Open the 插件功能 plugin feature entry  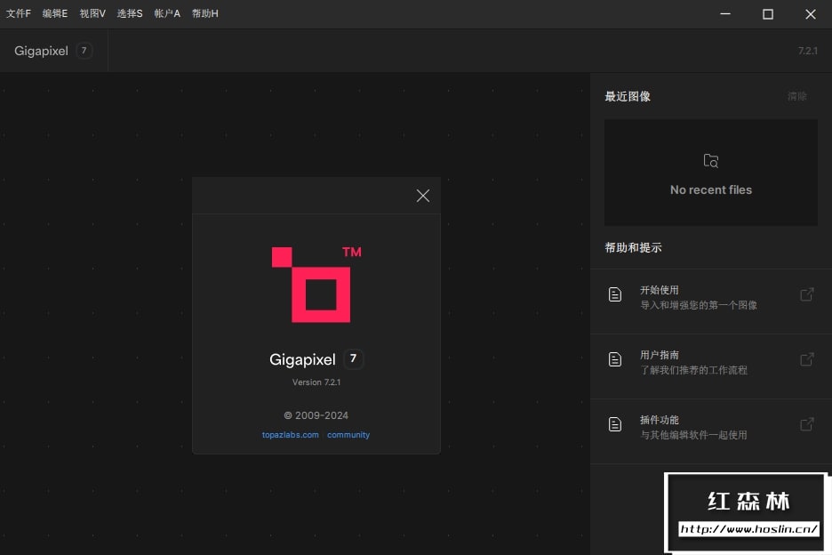711,431
